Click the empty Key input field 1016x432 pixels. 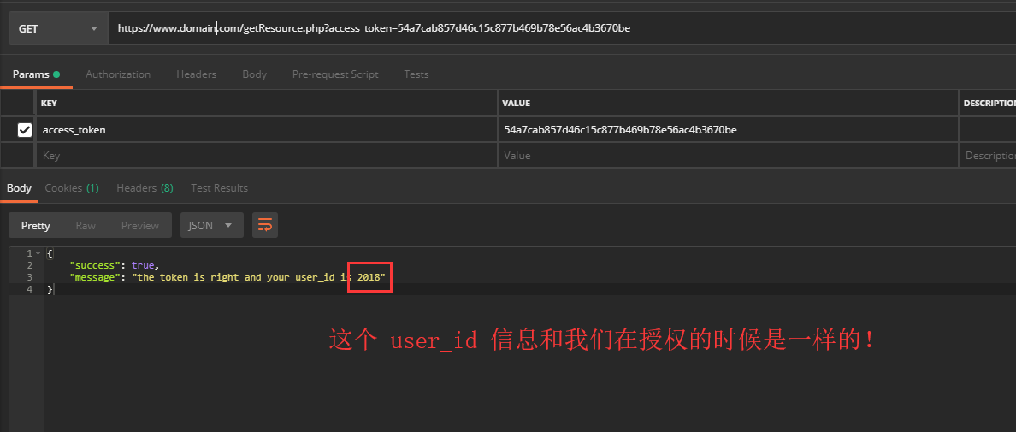pos(266,156)
